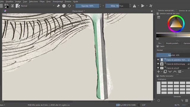
Task: Click the wrap-around/crop icon in the toolbar
Action: pos(151,6)
